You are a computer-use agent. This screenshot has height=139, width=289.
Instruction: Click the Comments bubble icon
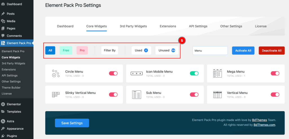pos(3,36)
